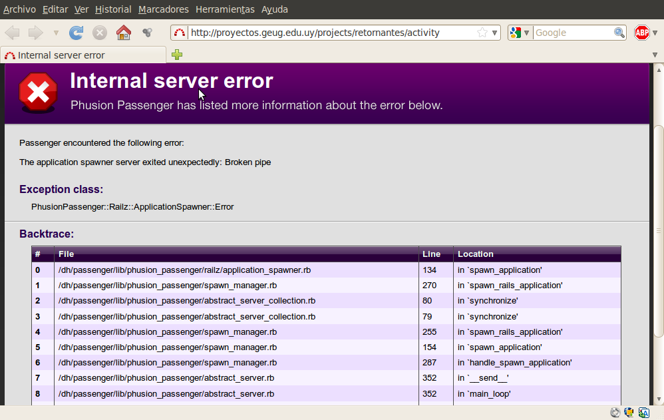Go back with the back arrow
Viewport: 664px width, 420px height.
pos(13,33)
